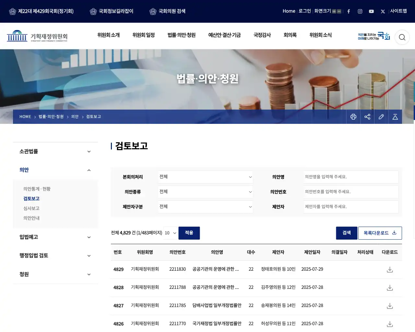Open the 위원회 소개 menu
This screenshot has height=332, width=415.
point(109,35)
